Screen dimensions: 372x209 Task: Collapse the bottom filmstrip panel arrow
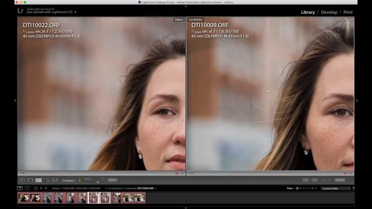tap(186, 208)
